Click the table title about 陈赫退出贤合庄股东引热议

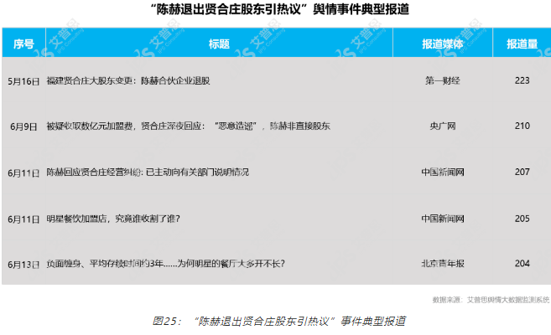click(280, 9)
